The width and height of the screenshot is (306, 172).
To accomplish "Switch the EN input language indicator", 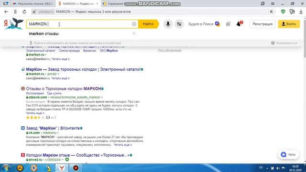I will (261, 168).
